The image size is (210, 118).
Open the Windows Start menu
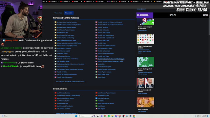[76, 116]
